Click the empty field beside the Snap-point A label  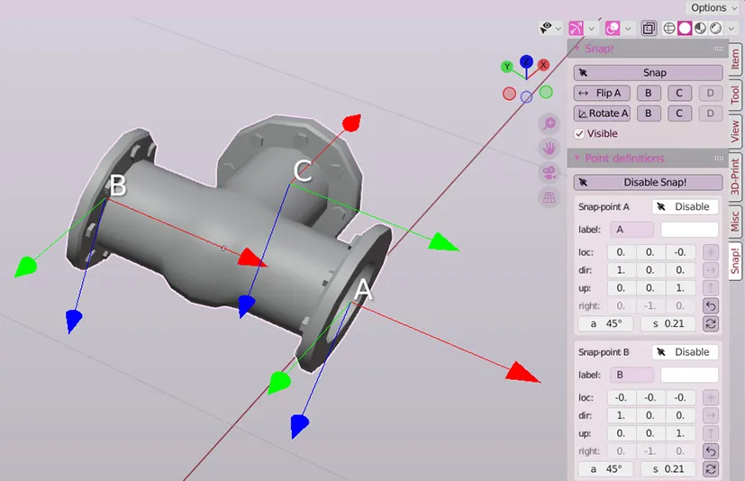click(x=689, y=230)
